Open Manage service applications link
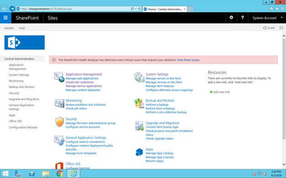The height and width of the screenshot is (178, 286). [84, 86]
